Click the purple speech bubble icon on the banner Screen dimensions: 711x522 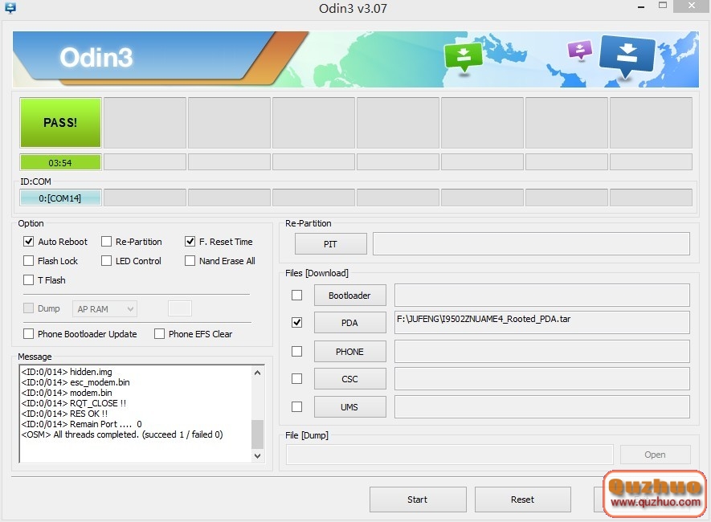coord(578,50)
